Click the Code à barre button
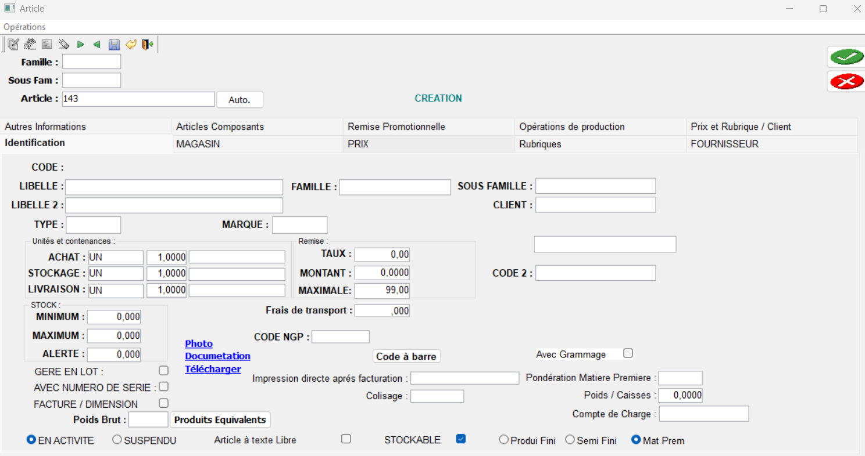The height and width of the screenshot is (456, 865). (406, 356)
